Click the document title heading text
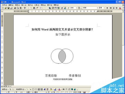125x94 pixels. pos(62,29)
